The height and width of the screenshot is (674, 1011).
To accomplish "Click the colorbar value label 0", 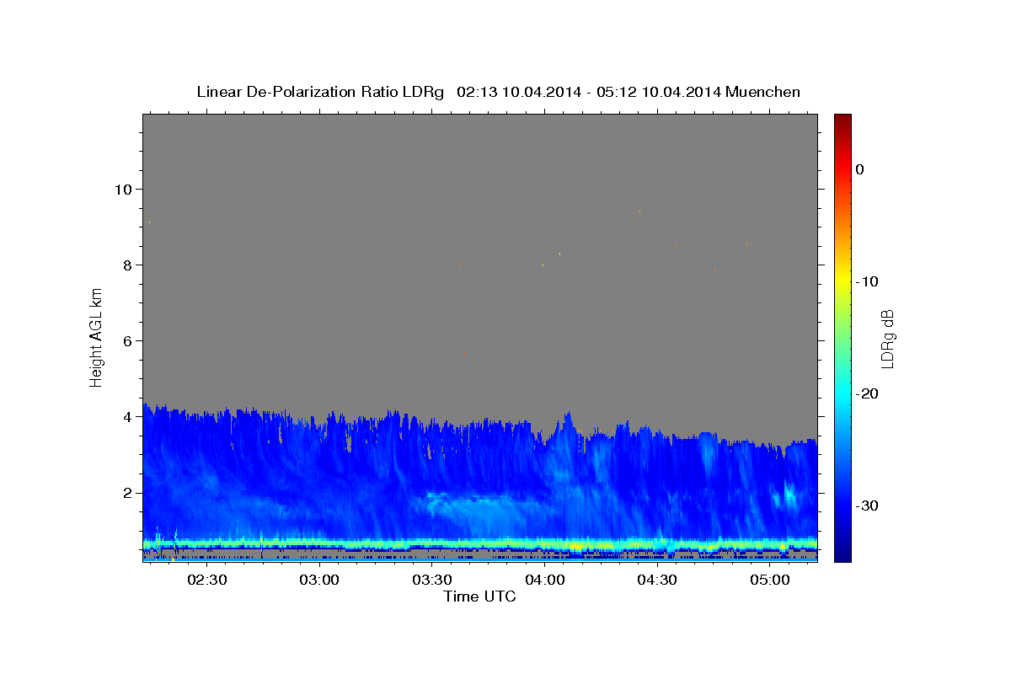I will pos(859,169).
